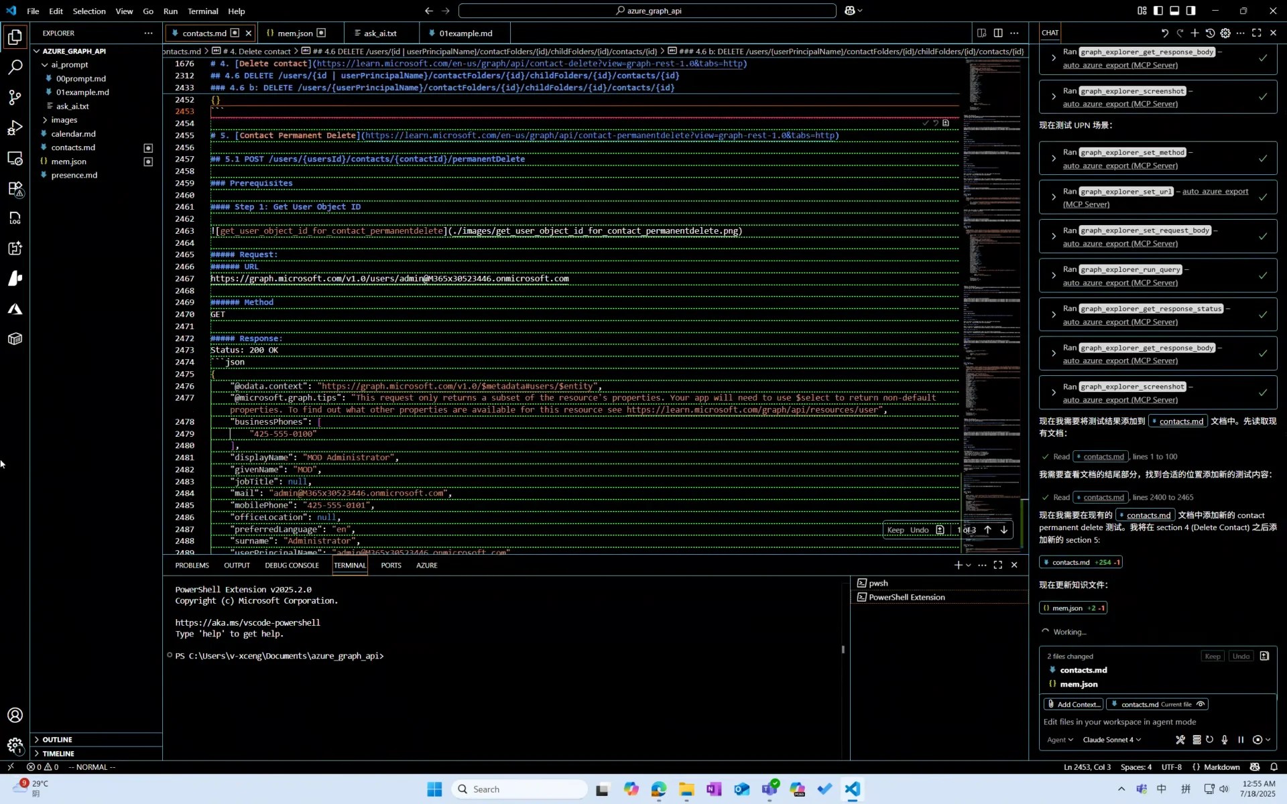This screenshot has height=804, width=1287.
Task: Click Keep button in editor diff toolbar
Action: point(896,530)
